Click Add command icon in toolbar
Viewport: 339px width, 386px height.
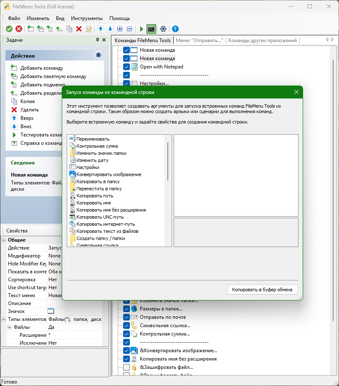tap(30, 29)
